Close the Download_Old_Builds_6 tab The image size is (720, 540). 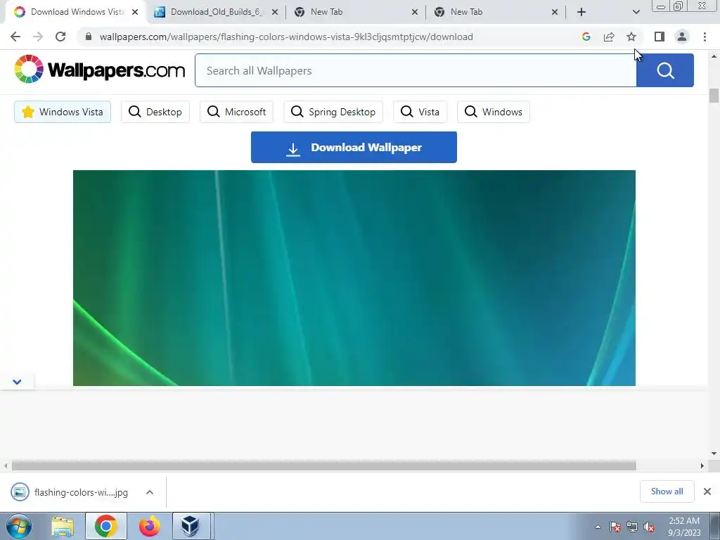coord(275,12)
